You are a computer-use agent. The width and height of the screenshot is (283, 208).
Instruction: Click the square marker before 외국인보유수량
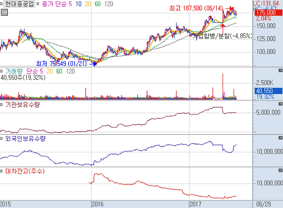coord(2,139)
